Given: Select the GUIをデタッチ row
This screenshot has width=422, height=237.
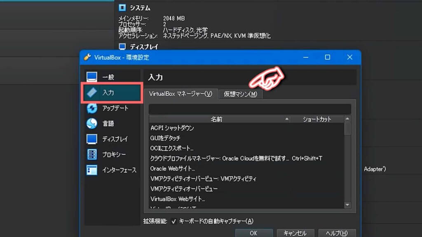Looking at the screenshot, I should pos(246,138).
